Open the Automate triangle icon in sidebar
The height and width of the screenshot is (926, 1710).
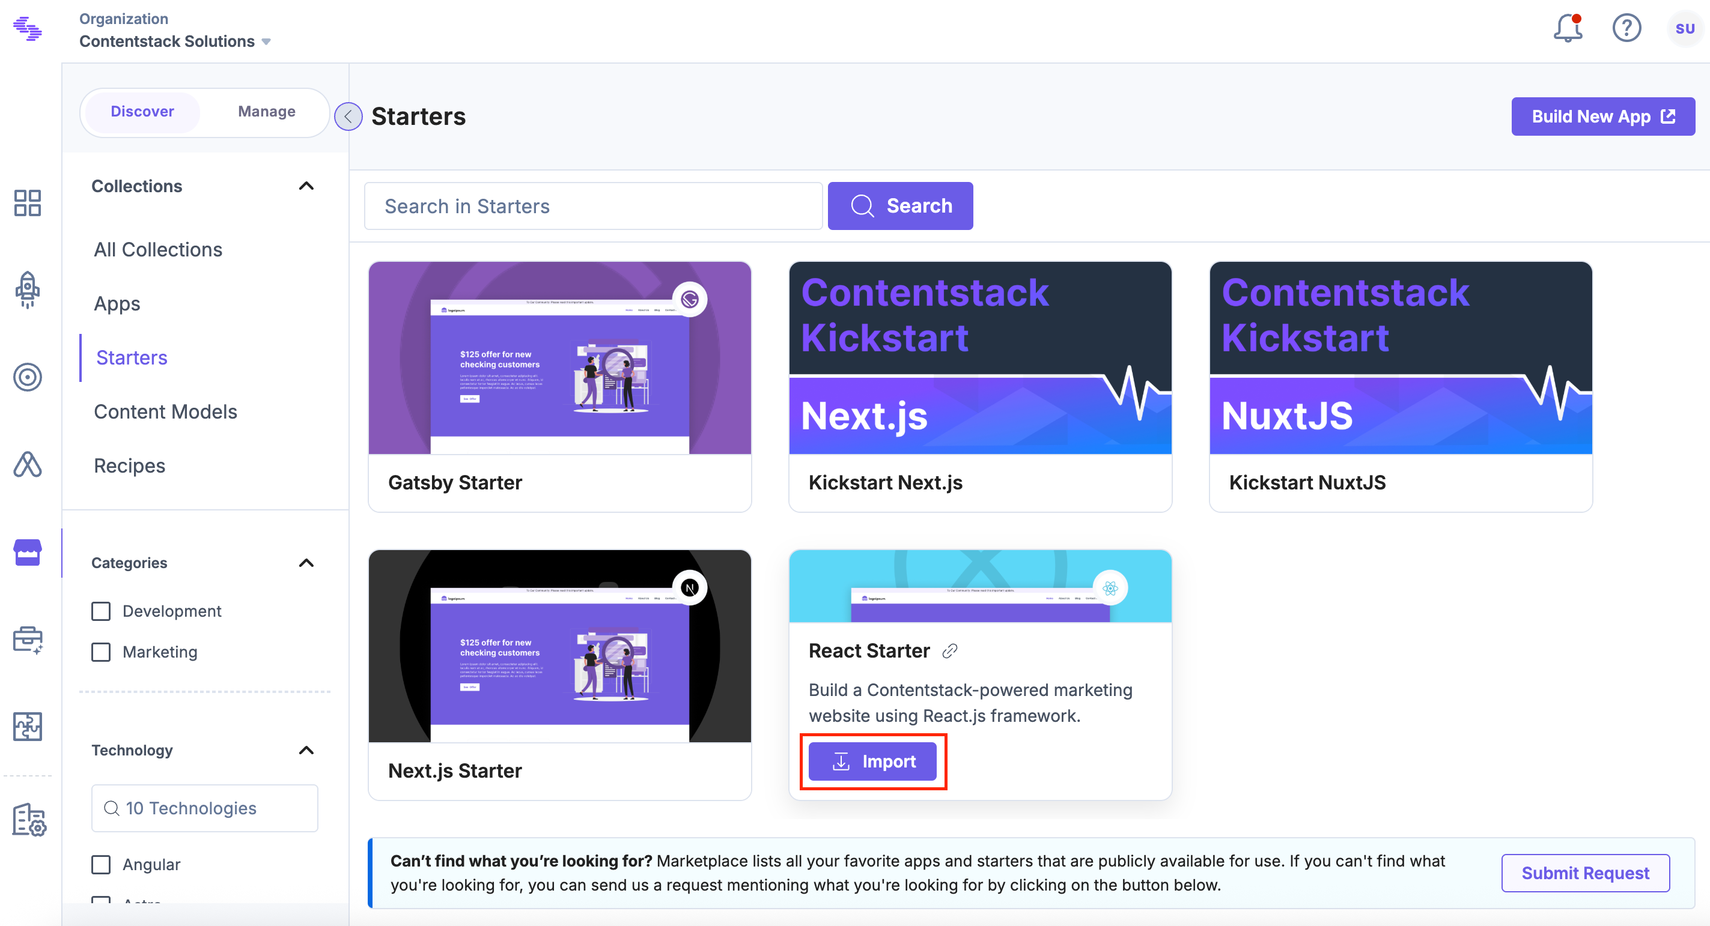[x=27, y=464]
